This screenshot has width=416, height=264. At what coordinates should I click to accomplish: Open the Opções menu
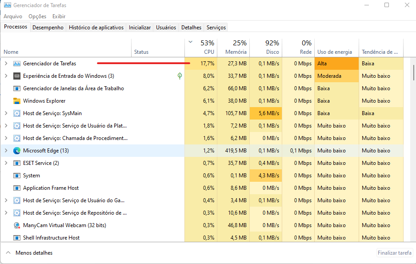37,16
